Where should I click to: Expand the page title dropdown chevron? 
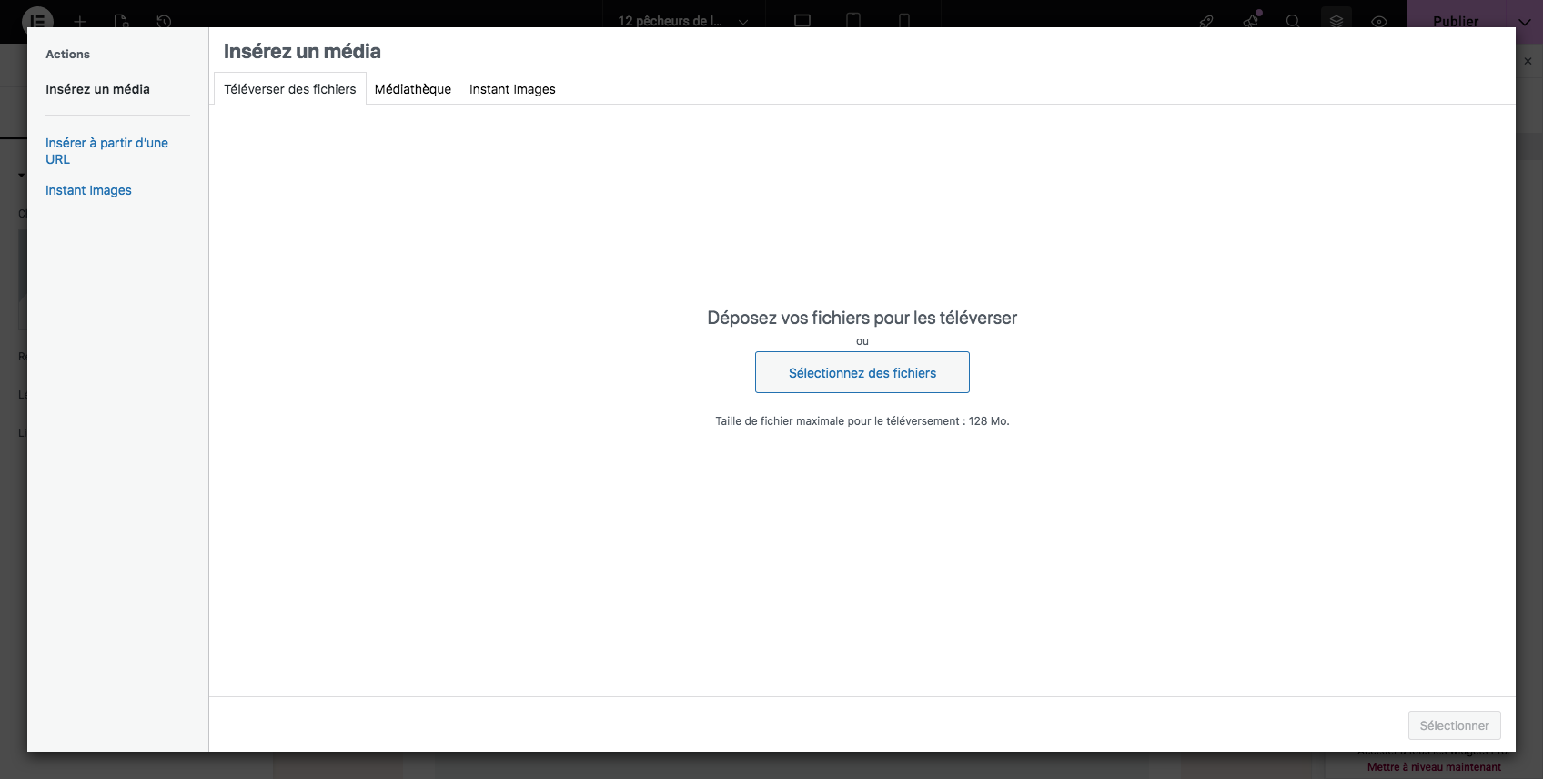[x=743, y=22]
